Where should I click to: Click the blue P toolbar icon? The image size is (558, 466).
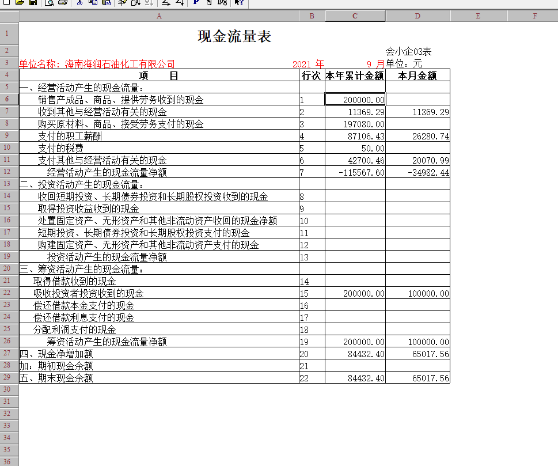(x=196, y=2)
